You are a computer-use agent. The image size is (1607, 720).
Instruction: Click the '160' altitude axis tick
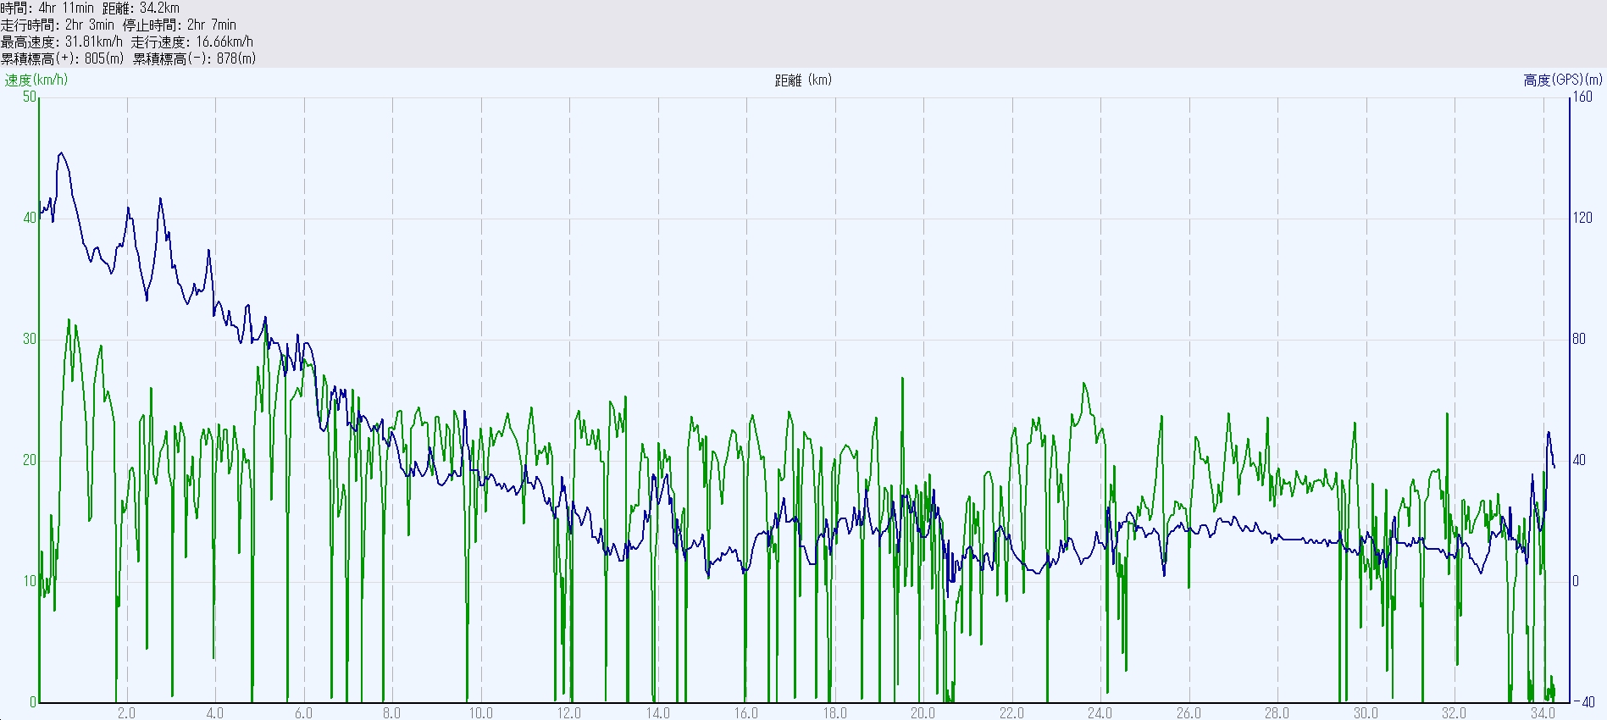(1582, 97)
